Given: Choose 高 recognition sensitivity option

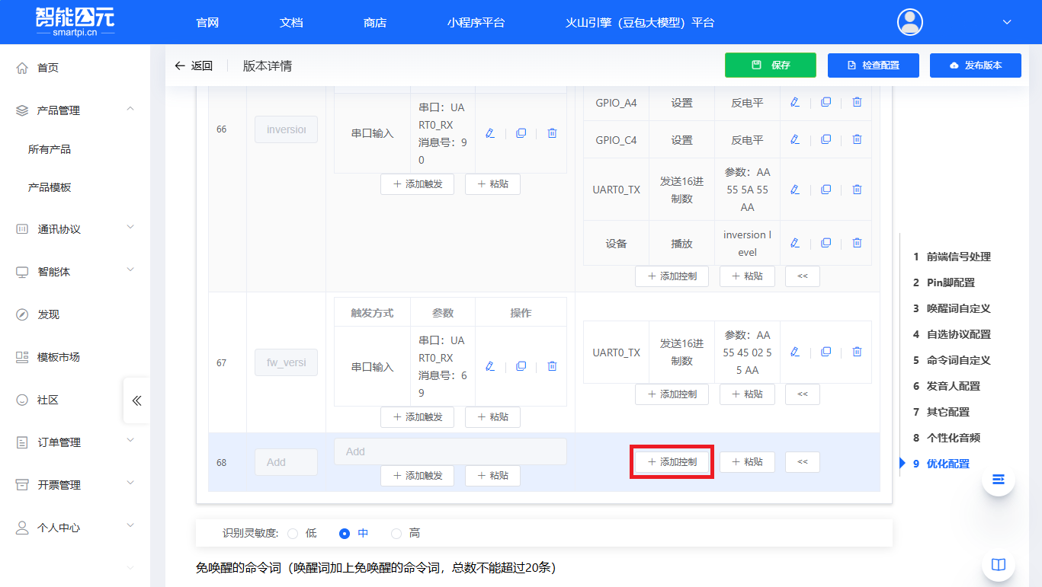Looking at the screenshot, I should pos(396,534).
